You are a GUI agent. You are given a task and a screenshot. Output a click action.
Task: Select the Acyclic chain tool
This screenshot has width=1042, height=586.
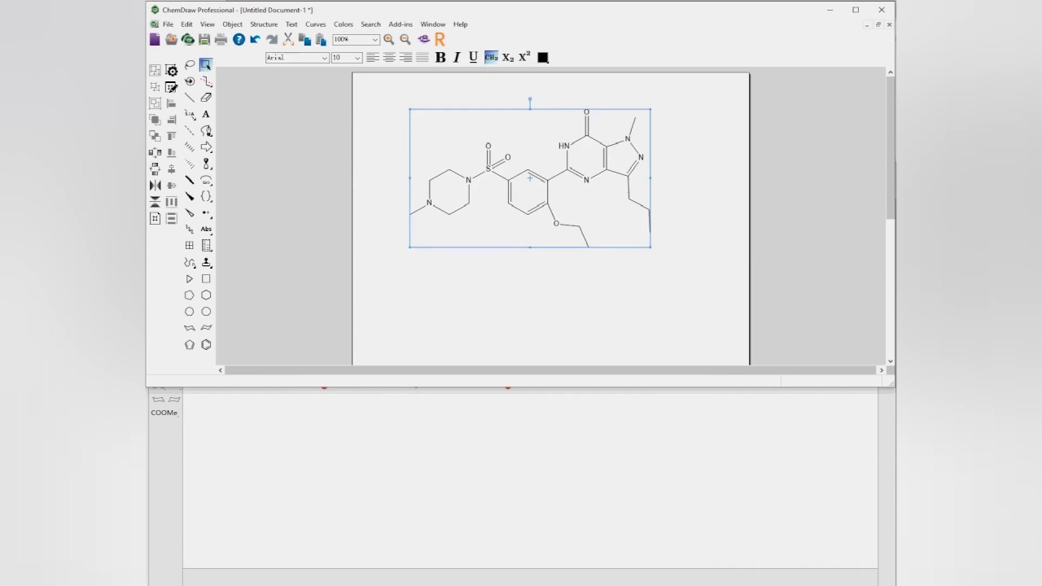pyautogui.click(x=190, y=262)
